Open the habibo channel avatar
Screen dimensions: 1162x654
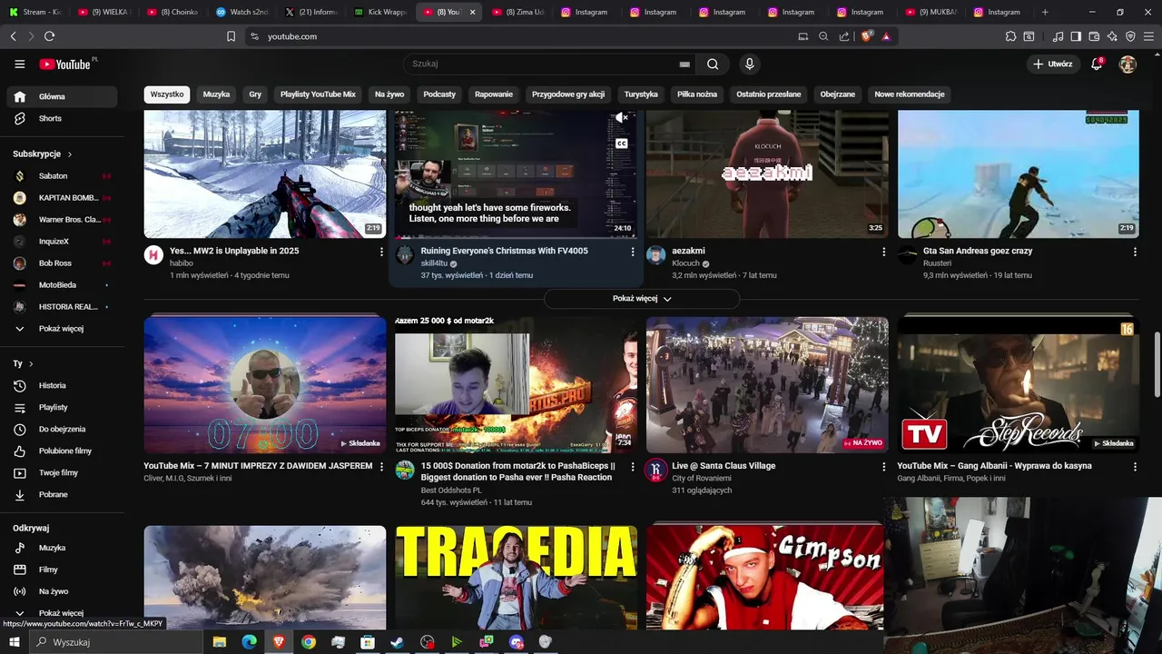[x=154, y=255]
